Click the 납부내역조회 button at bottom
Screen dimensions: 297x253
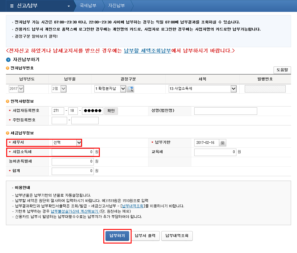177,236
